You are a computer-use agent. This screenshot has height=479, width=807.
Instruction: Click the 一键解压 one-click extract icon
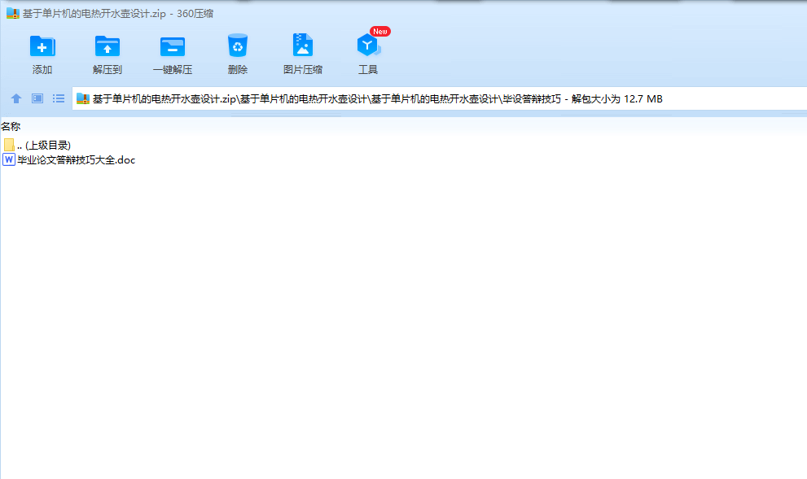173,54
